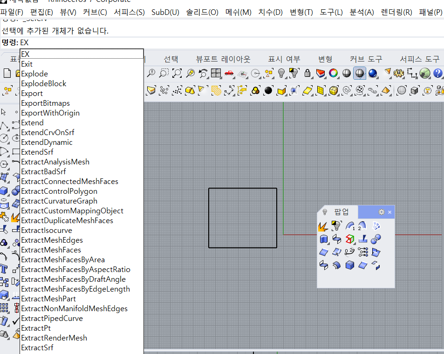Pick ExtractIsocurve in the autocomplete list

(82, 230)
